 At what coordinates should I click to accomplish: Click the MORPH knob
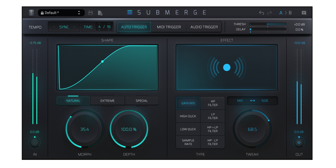pyautogui.click(x=85, y=129)
